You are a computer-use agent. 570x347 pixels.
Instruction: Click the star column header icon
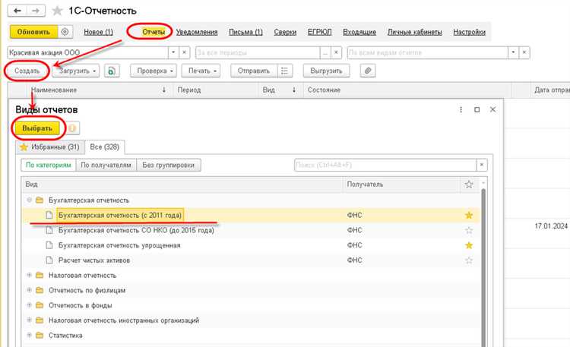tap(469, 185)
